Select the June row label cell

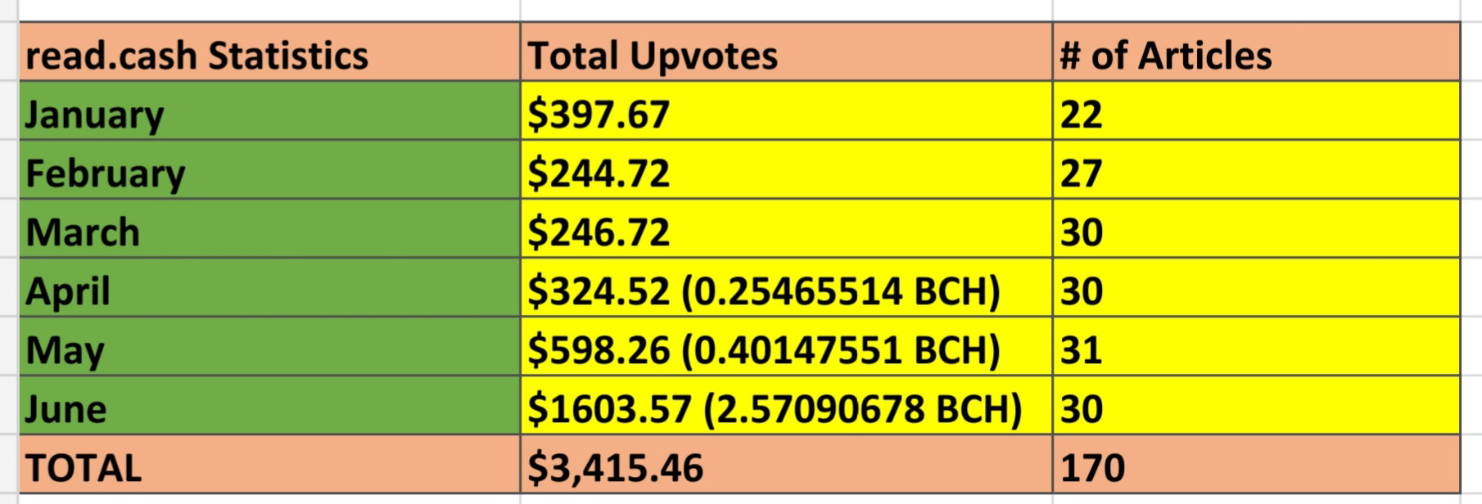click(x=269, y=405)
